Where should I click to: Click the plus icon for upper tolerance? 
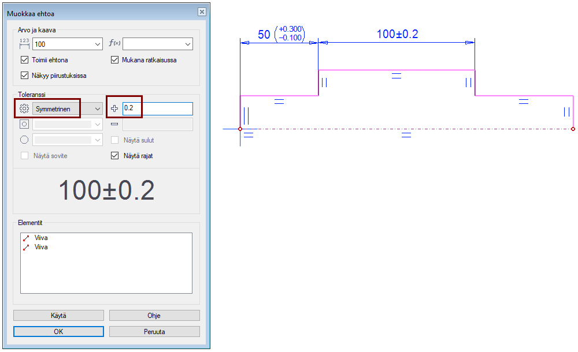(x=114, y=108)
